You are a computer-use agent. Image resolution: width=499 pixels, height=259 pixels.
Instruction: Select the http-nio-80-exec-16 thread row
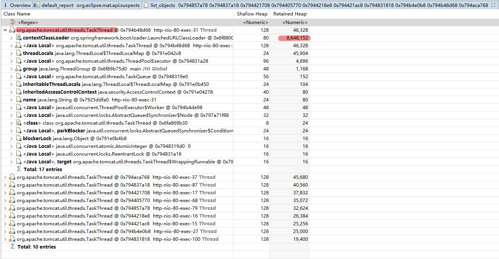(x=155, y=216)
